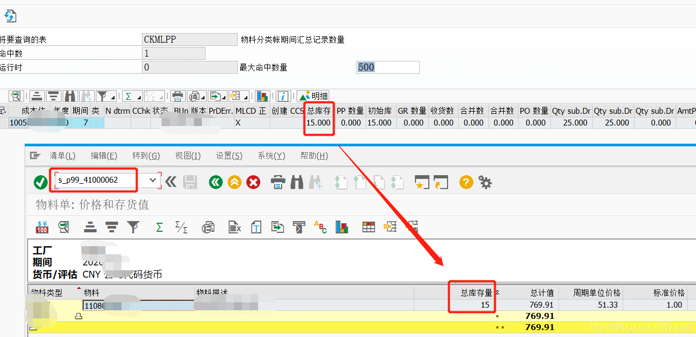Click the spreadsheet export icon in lower toolbar

tap(234, 227)
